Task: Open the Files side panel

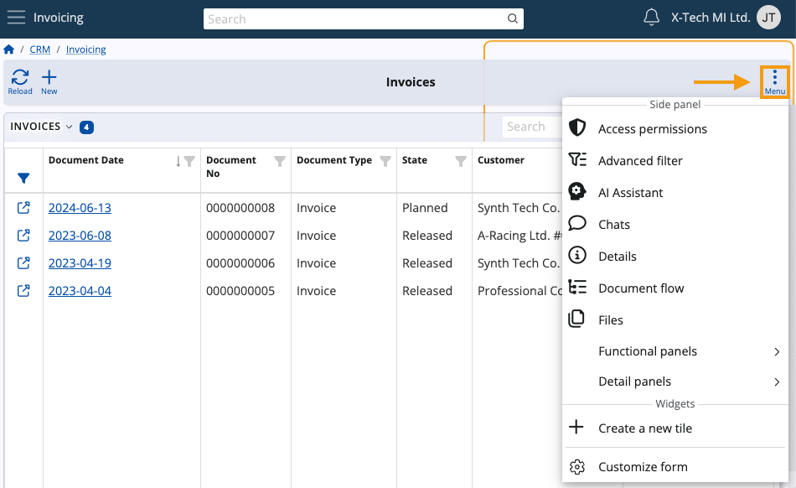Action: pyautogui.click(x=611, y=319)
